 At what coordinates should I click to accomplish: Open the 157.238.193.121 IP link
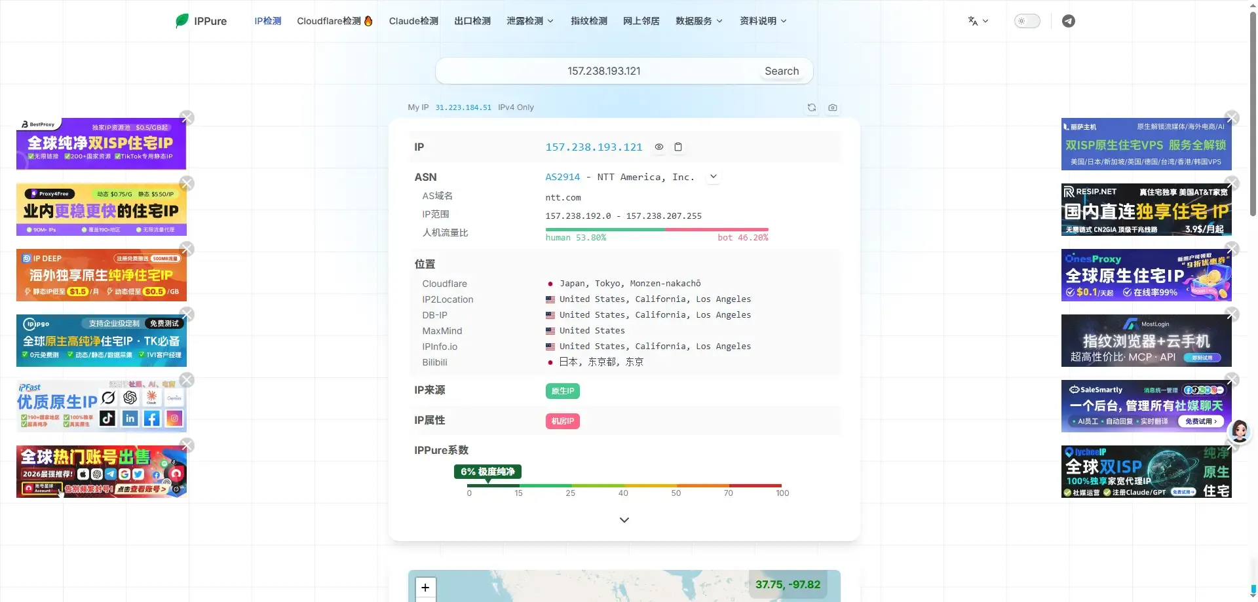[594, 147]
